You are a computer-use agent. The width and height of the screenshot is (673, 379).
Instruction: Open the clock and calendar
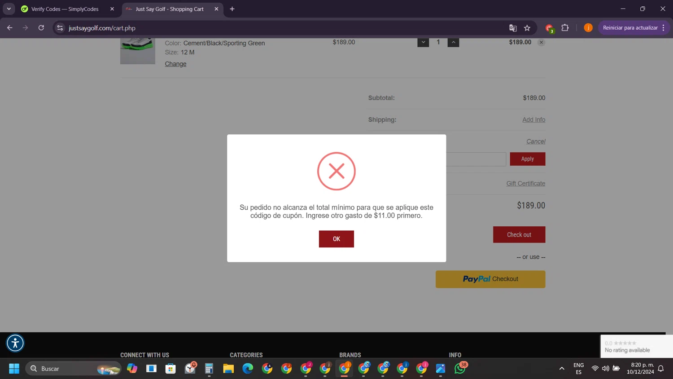click(x=640, y=369)
